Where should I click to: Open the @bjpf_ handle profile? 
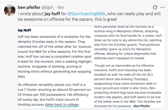point(48,8)
